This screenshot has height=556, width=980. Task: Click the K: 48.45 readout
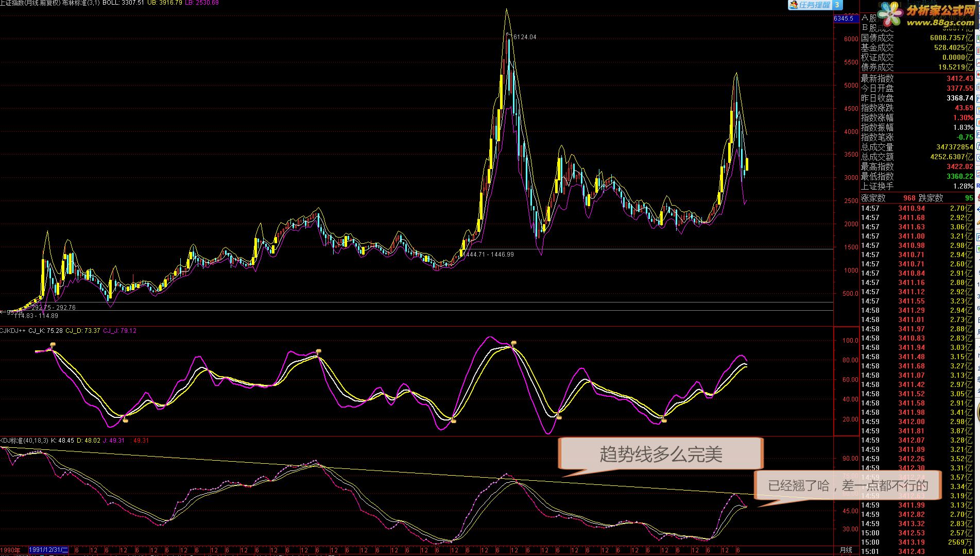coord(63,441)
